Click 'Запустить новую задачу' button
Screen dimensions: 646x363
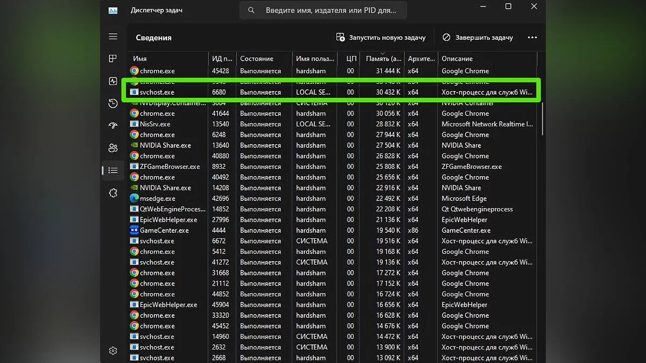point(381,38)
